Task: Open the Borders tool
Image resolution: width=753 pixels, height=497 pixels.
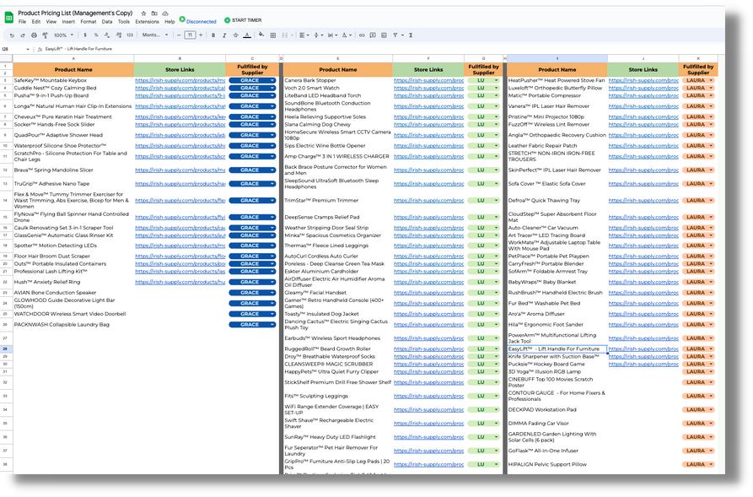Action: [272, 35]
